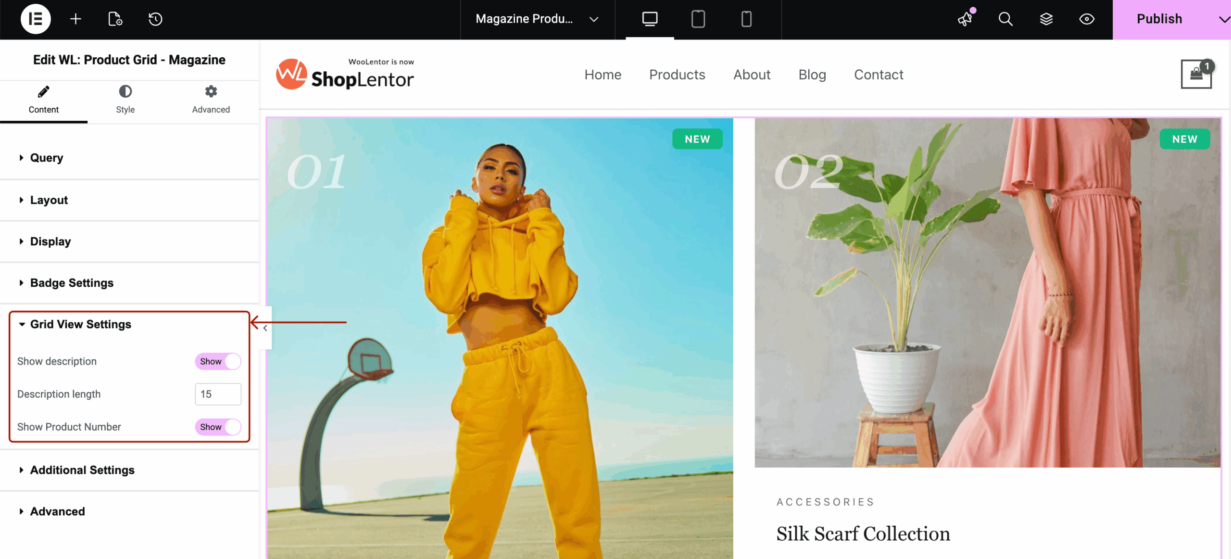Screen dimensions: 1231x559
Task: Open the What's New megaphone notifications
Action: [965, 19]
